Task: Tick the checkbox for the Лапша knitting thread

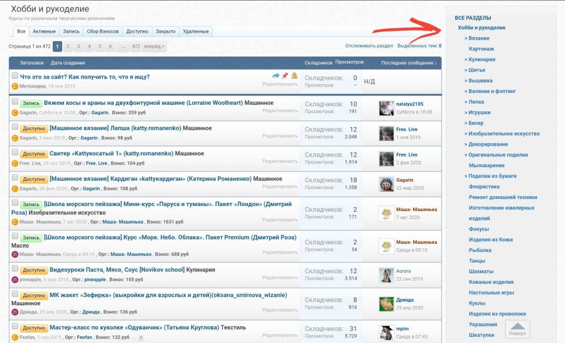Action: [14, 126]
